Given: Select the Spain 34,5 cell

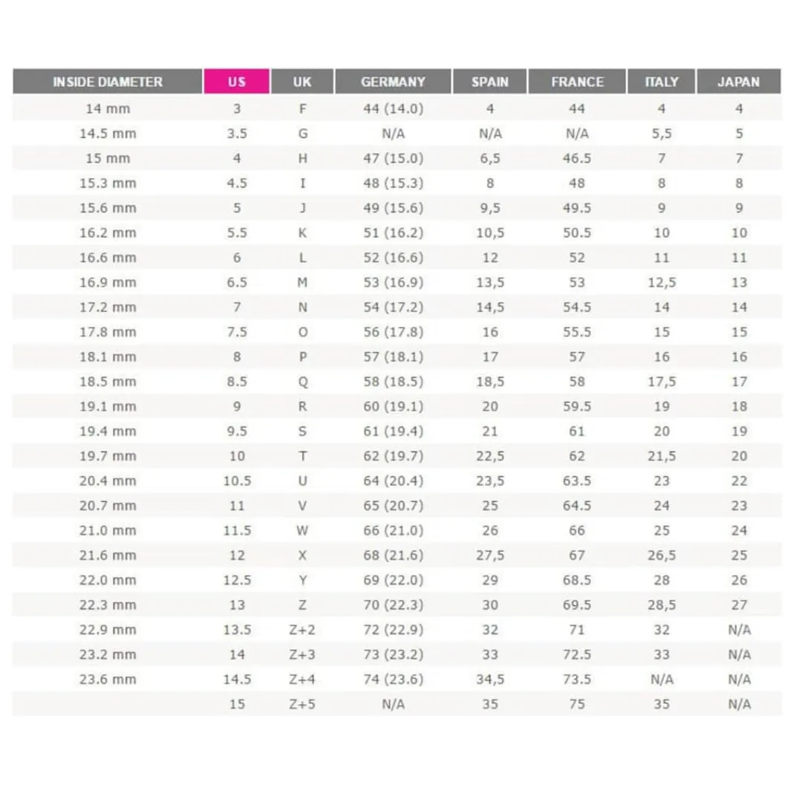Looking at the screenshot, I should 490,679.
